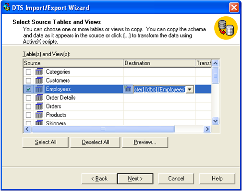Check the Shippers table checkbox
The height and width of the screenshot is (191, 242).
coord(28,123)
